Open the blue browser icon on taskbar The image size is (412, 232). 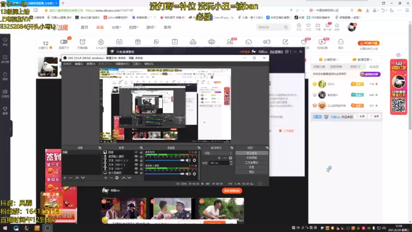point(16,228)
